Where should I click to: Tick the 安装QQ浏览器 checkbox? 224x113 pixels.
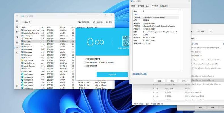point(85,66)
